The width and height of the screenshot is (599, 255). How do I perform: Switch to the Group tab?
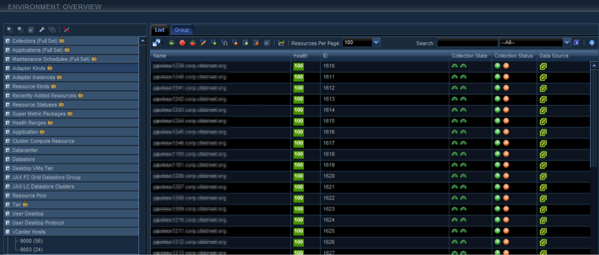coord(182,30)
